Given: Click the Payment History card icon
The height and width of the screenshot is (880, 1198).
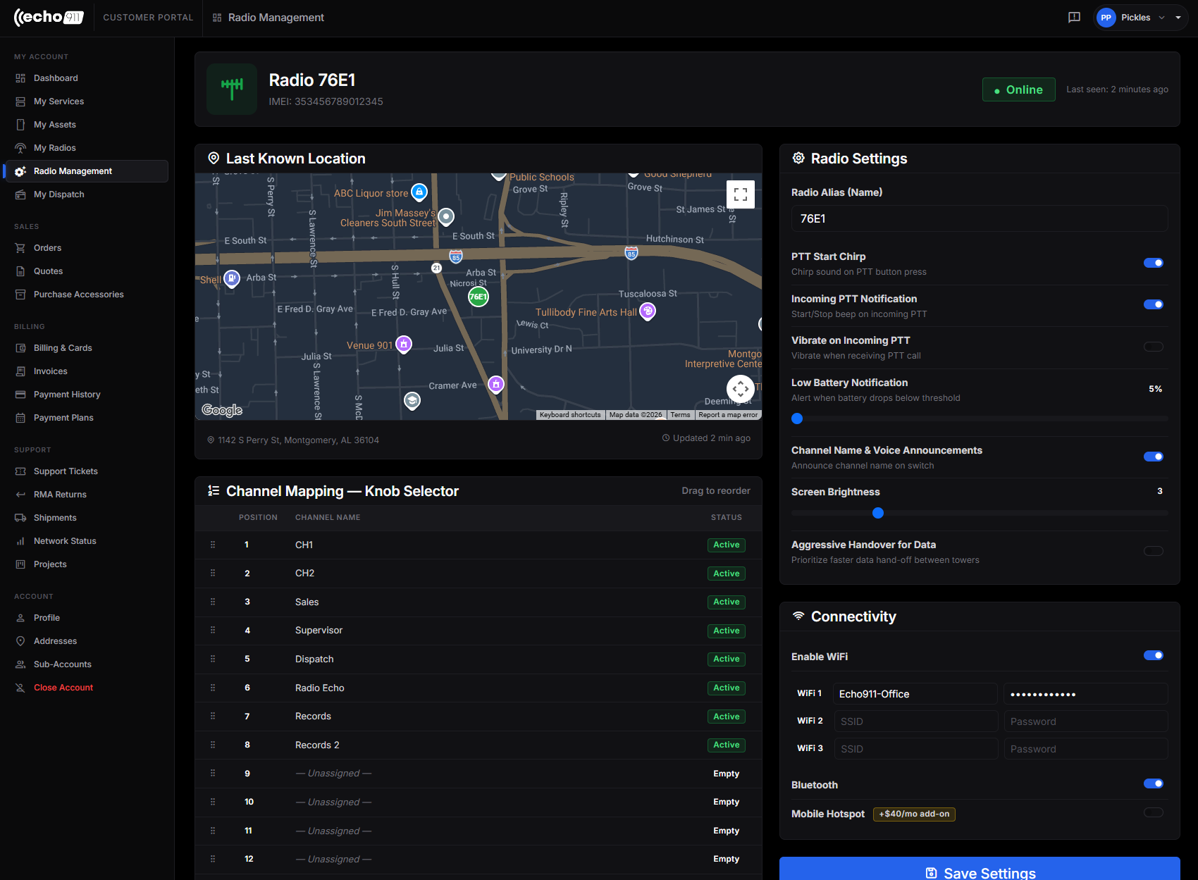Looking at the screenshot, I should pos(20,395).
